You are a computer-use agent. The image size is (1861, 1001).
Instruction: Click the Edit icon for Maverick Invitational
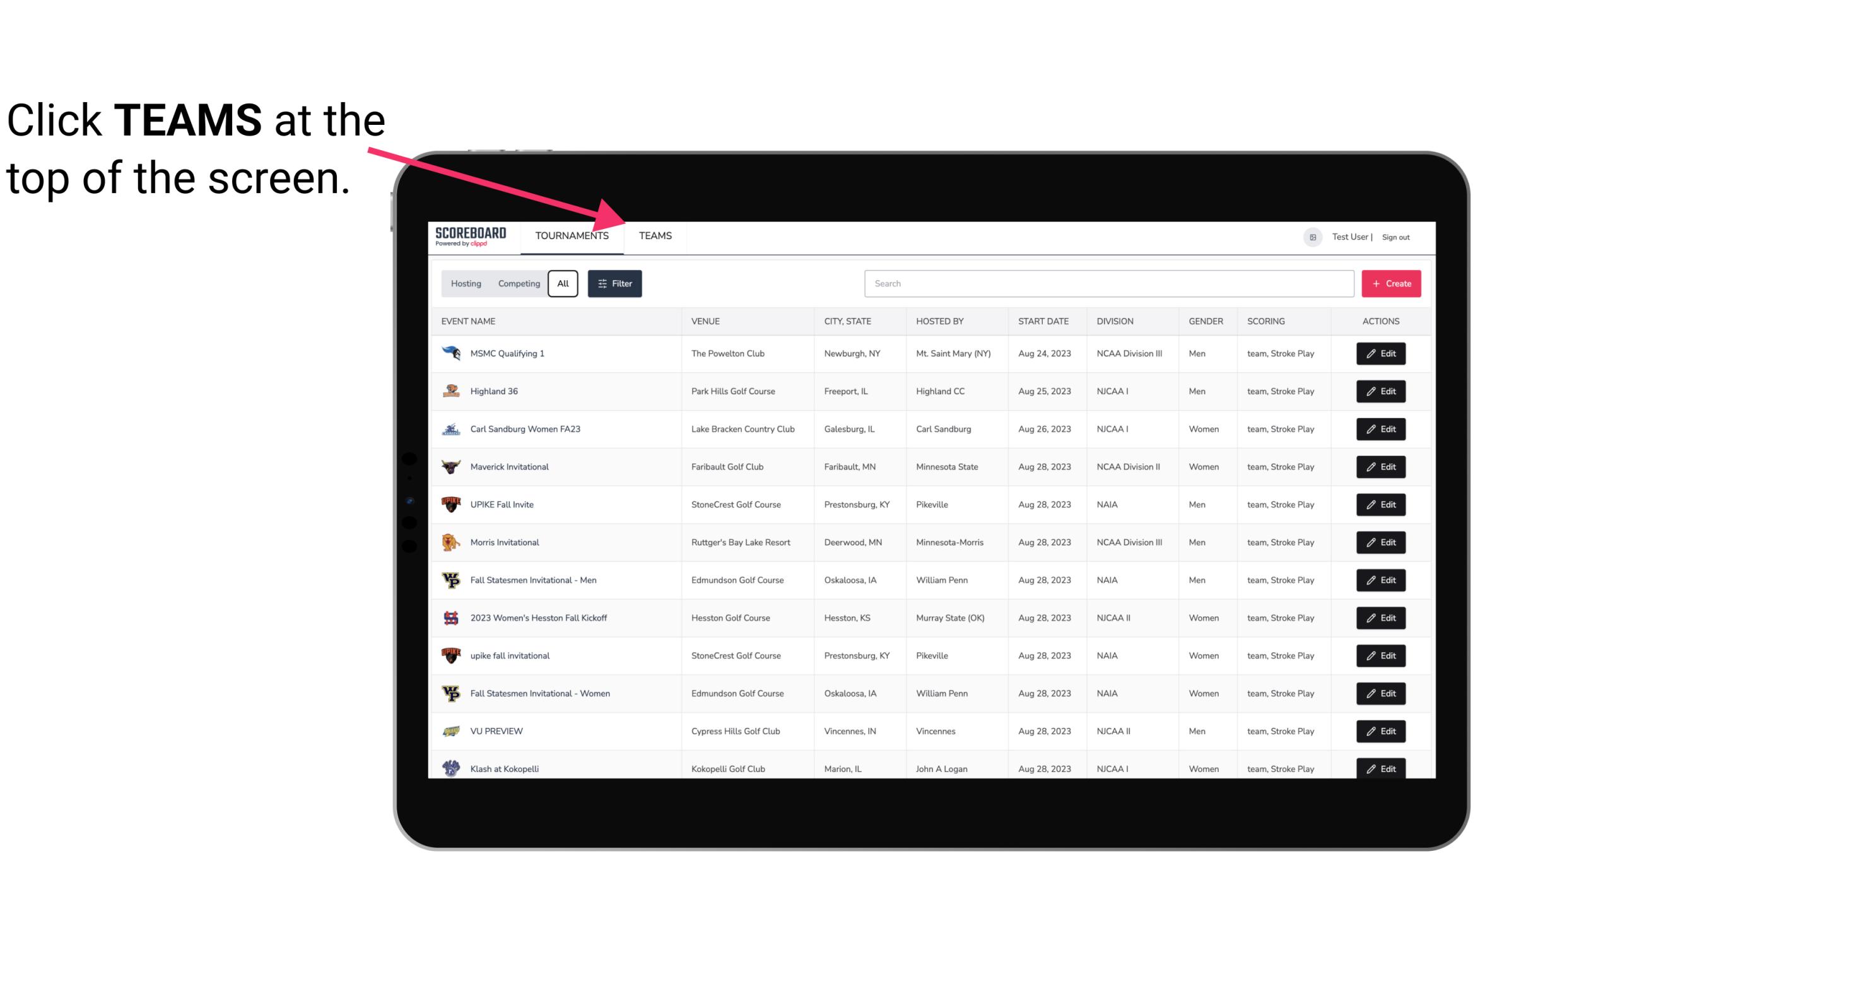(1380, 467)
